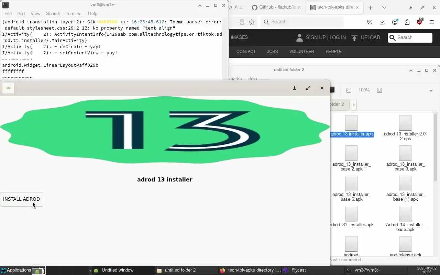Open the view dropdown arrow in file manager toolbar
Screen dimensions: 440x275
click(x=431, y=90)
